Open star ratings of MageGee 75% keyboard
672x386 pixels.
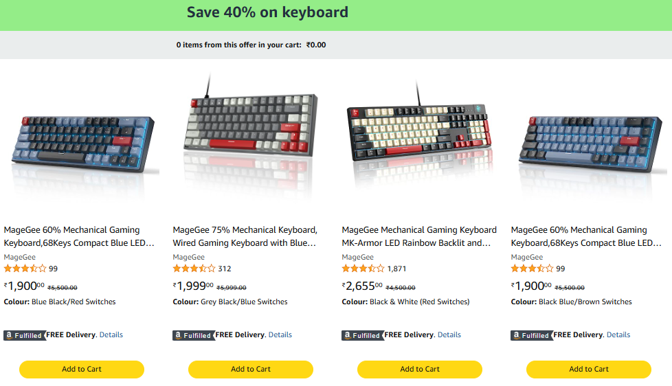point(194,269)
